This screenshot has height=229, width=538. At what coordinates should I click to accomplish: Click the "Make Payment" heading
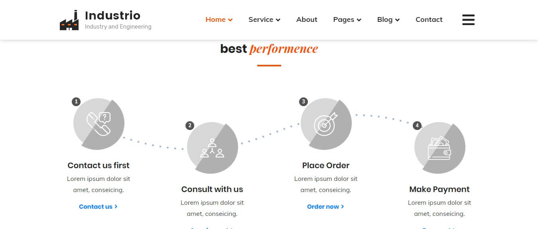pos(439,189)
